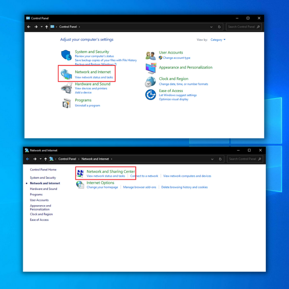Expand chevron after Network and Internet breadcrumb
This screenshot has height=289, width=289.
(111, 159)
